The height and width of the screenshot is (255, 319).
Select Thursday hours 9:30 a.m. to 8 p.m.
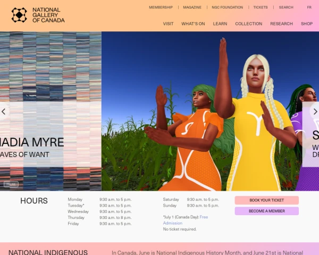(115, 218)
